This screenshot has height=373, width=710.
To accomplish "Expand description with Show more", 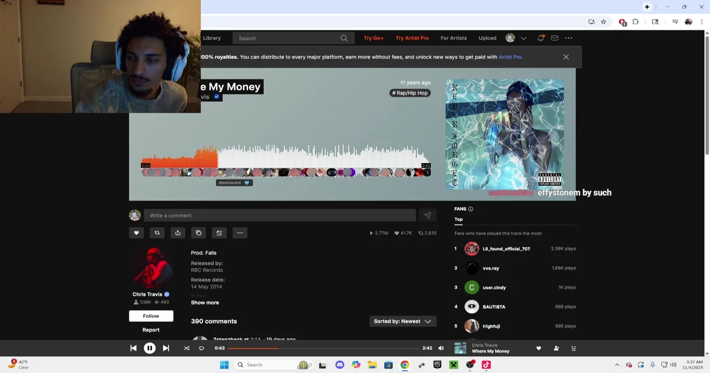I will (205, 303).
